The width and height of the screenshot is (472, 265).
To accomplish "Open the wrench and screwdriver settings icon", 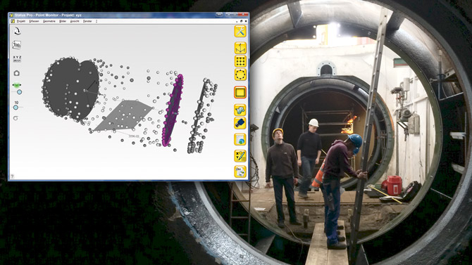I will (x=240, y=31).
